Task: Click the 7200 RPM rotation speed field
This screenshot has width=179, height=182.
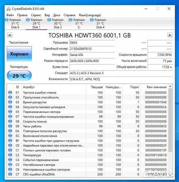Action: click(160, 55)
